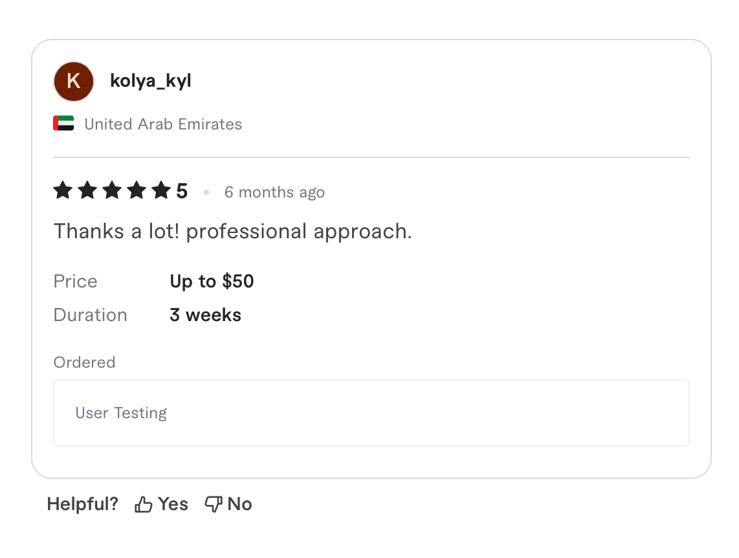Click the middle star of the rating
This screenshot has width=739, height=558.
click(x=111, y=190)
